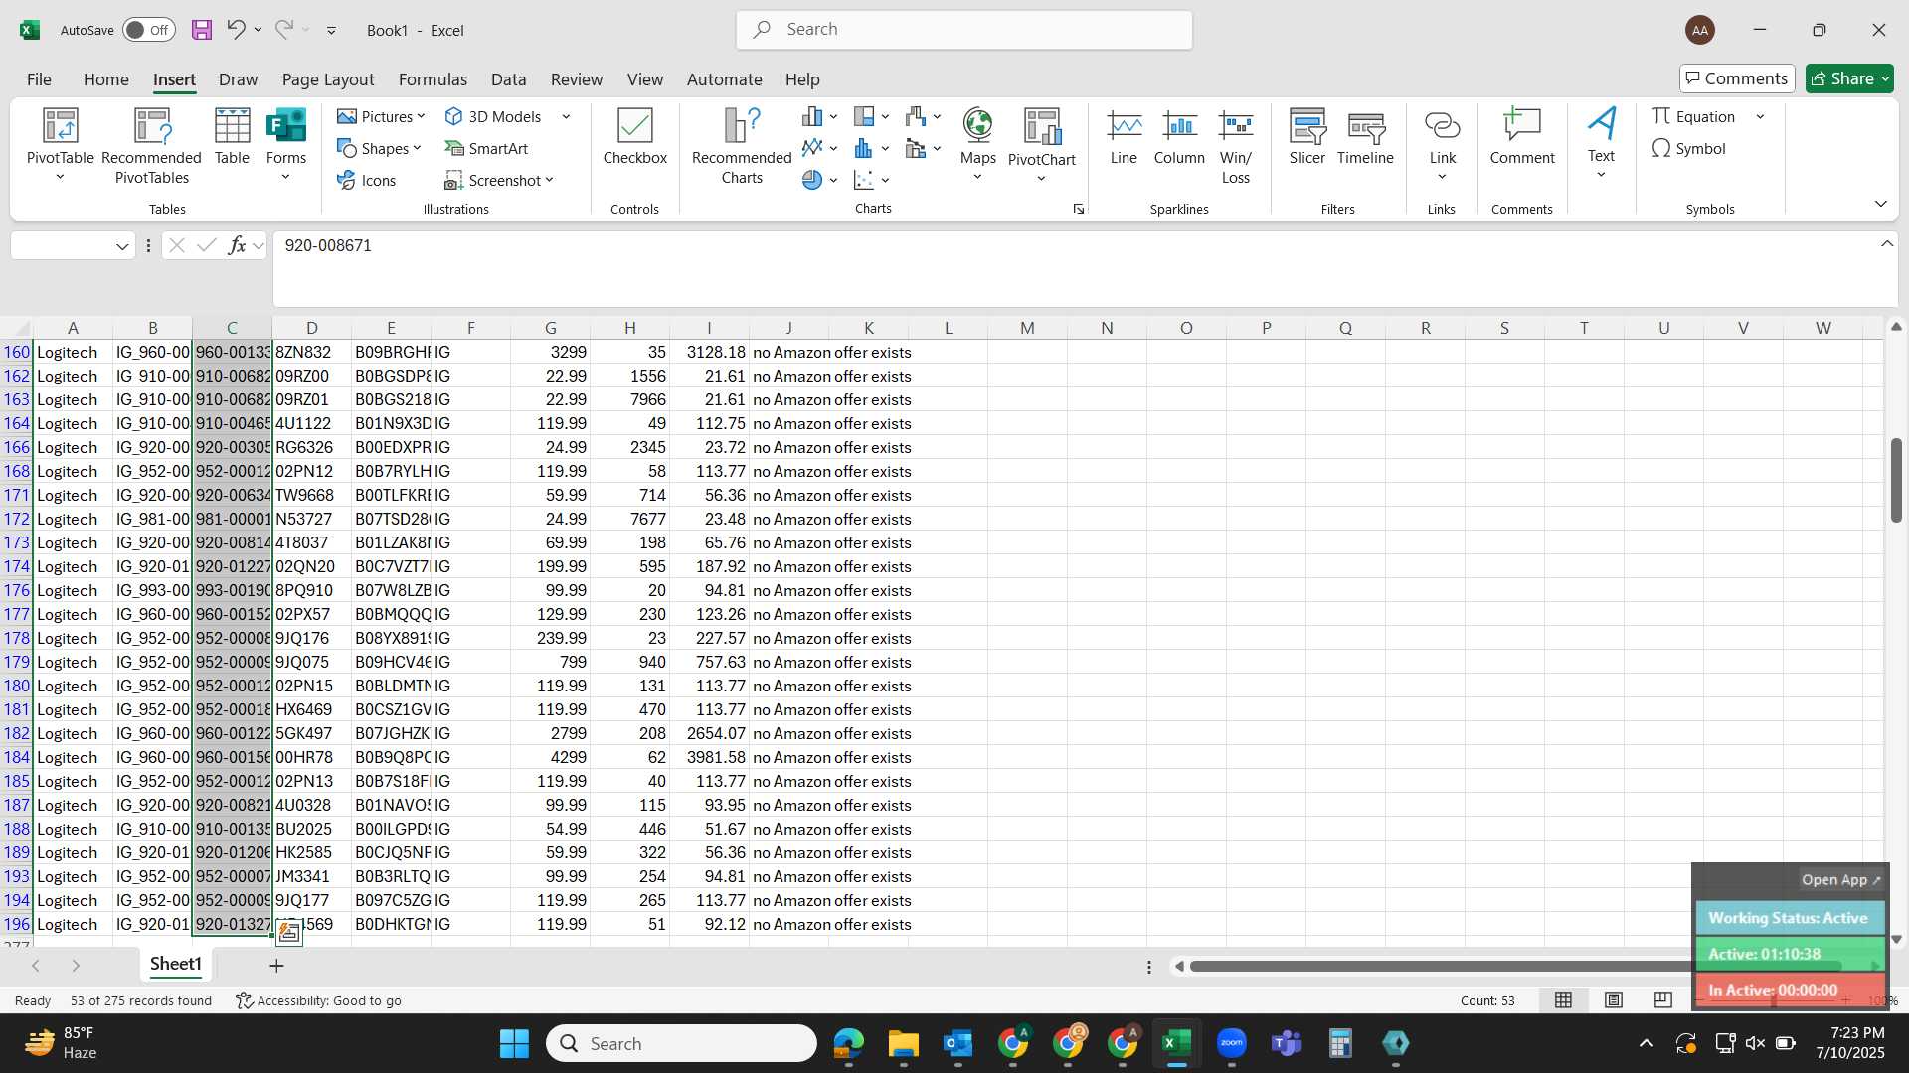This screenshot has height=1073, width=1909.
Task: Select the Sheet1 tab
Action: click(175, 964)
